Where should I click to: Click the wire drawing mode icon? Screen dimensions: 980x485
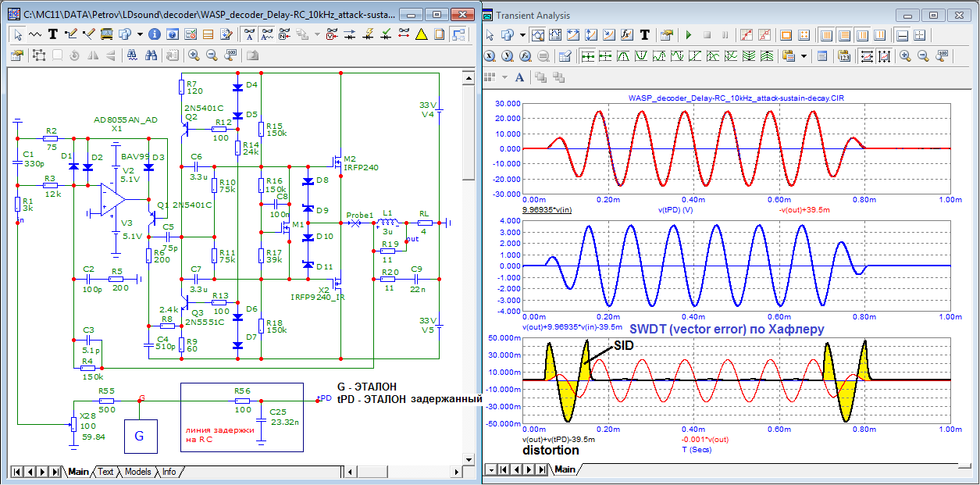[72, 34]
